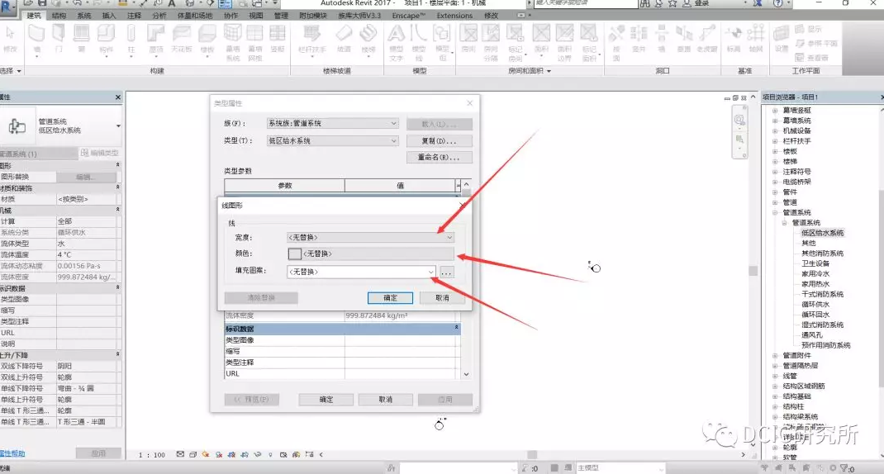
Task: Collapse the top-level 管道系统 node in browser
Action: click(775, 212)
